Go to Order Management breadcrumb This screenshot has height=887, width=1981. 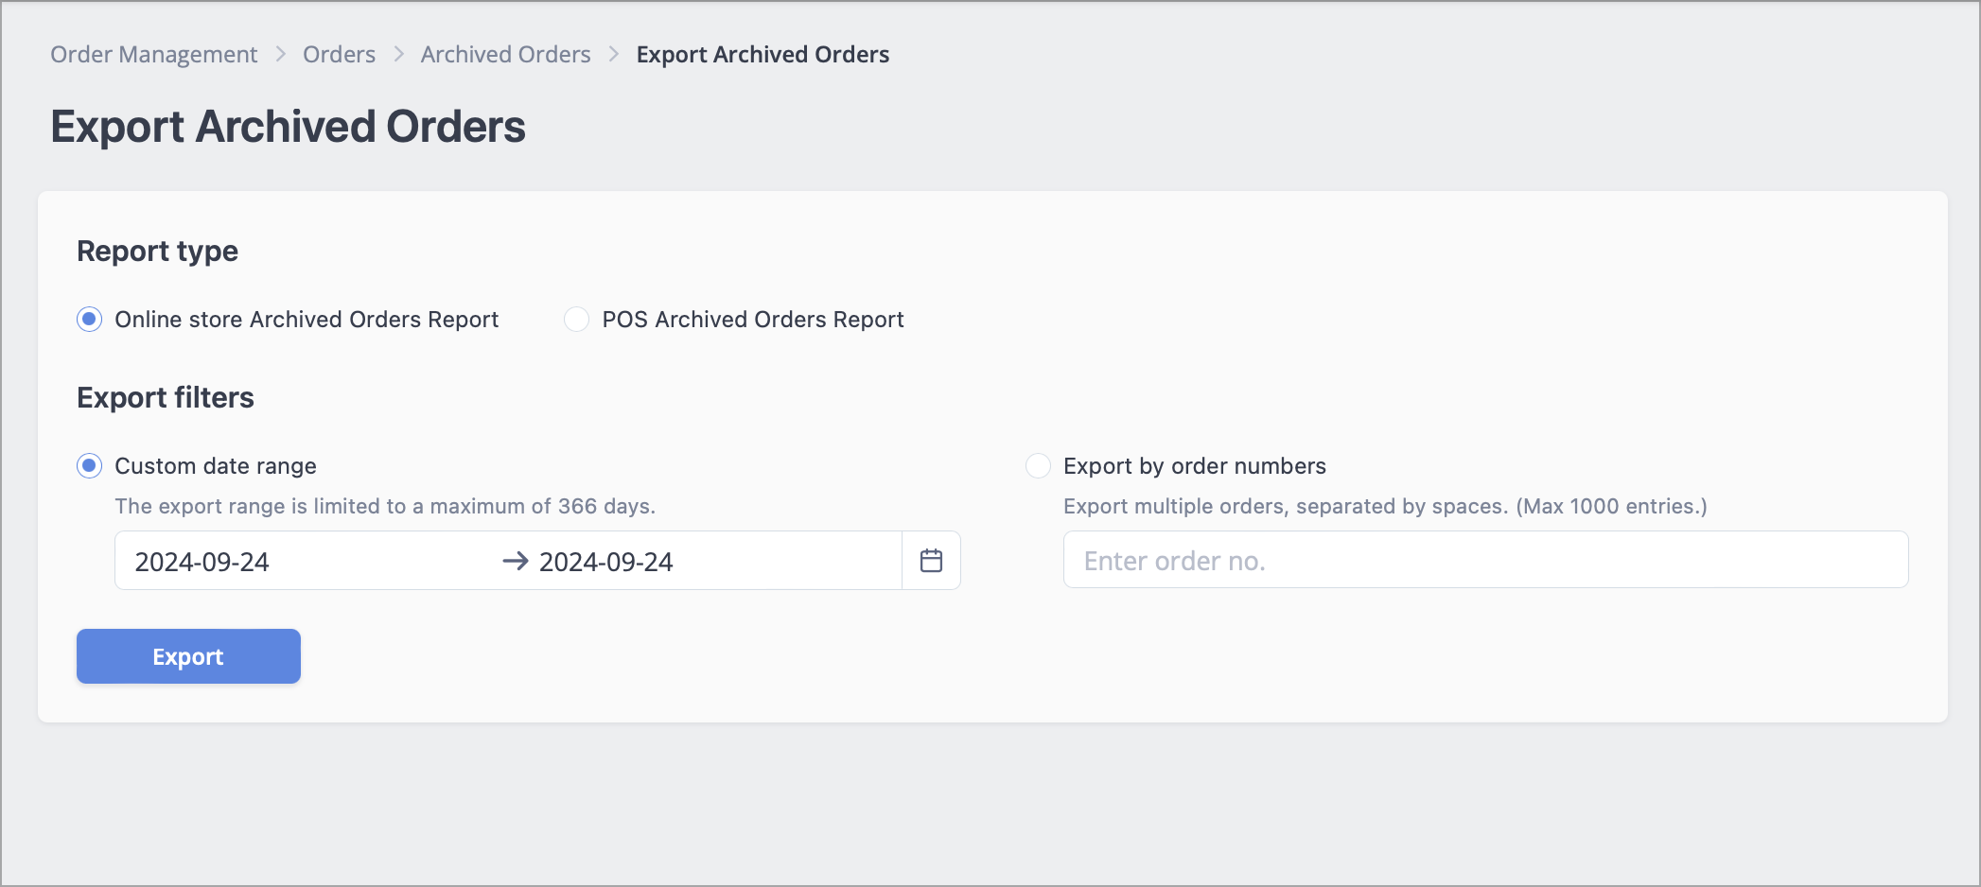coord(154,55)
